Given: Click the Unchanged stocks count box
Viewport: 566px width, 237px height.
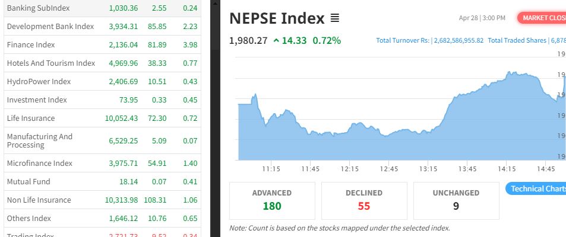Looking at the screenshot, I should click(x=456, y=200).
